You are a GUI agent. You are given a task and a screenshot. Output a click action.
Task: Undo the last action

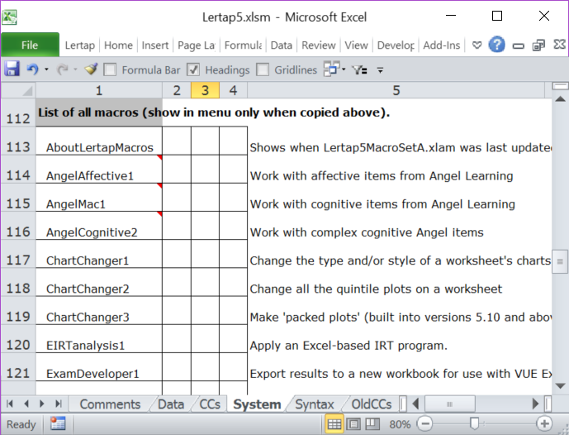tap(32, 69)
